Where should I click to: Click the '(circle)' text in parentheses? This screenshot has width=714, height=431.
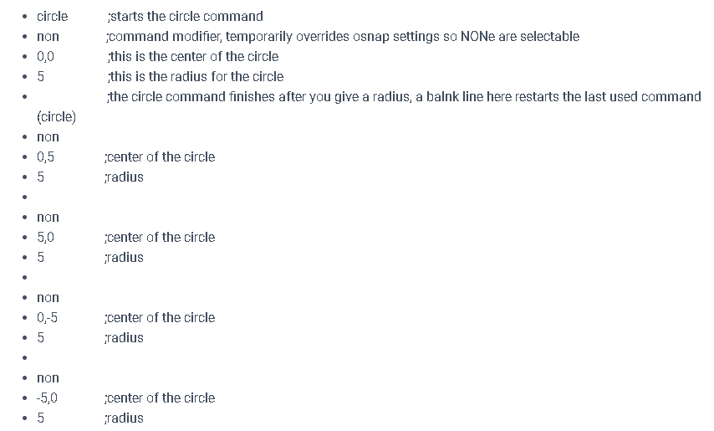(x=57, y=117)
